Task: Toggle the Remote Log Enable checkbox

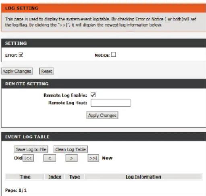Action: (93, 95)
